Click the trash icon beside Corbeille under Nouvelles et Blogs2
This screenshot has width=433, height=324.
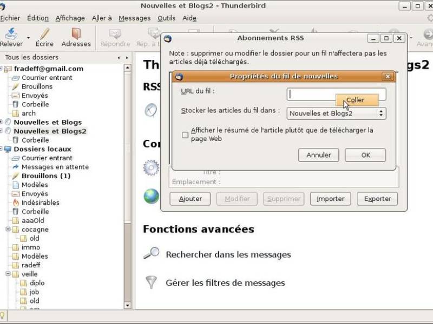click(16, 140)
